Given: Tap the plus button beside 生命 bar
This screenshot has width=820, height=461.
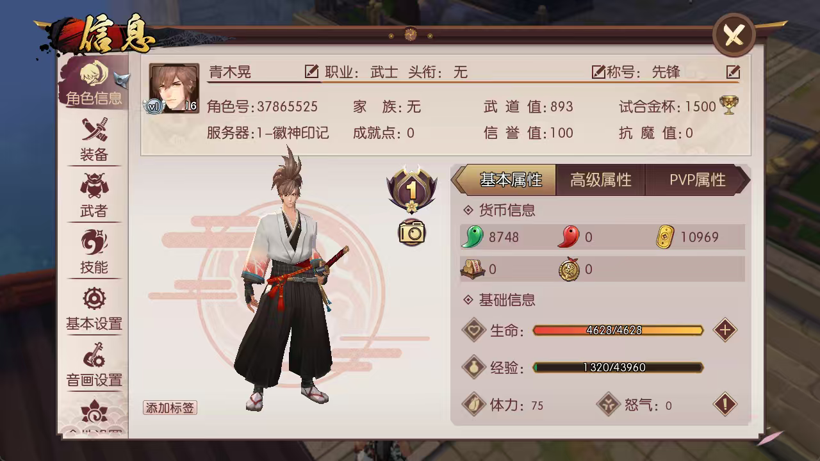Looking at the screenshot, I should [725, 330].
